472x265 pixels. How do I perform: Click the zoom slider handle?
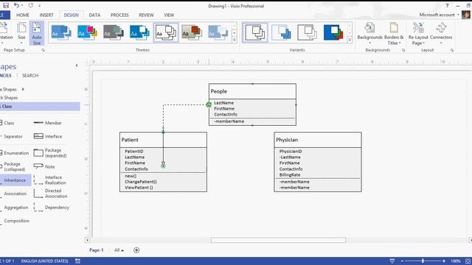[423, 261]
